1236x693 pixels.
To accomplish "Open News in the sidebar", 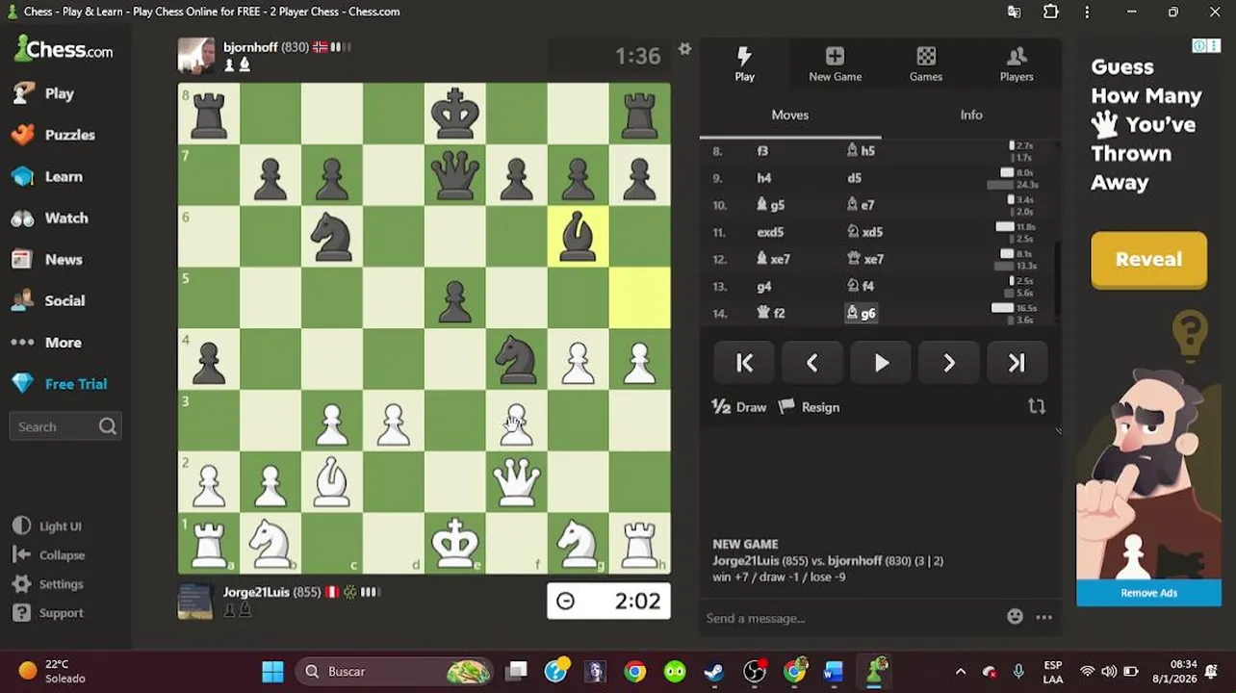I will [46, 259].
